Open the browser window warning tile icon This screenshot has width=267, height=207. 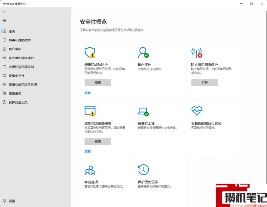90,111
